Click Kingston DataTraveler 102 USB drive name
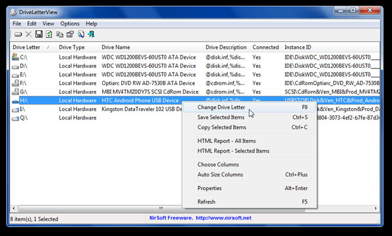Screen dimensions: 392x236 142,109
